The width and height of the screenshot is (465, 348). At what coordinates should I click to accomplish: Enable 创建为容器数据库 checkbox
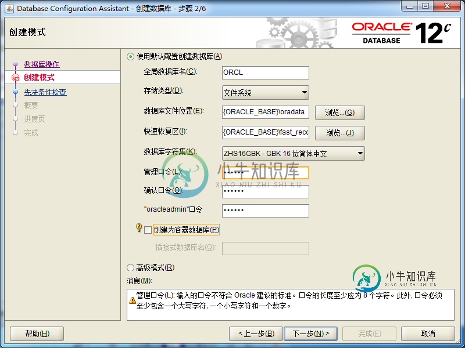click(x=148, y=230)
